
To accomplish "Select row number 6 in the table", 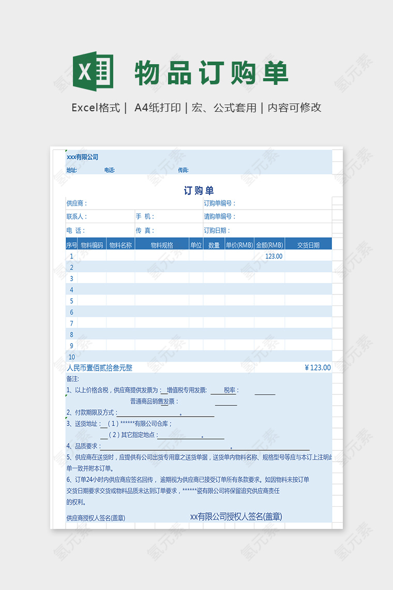I will click(x=71, y=312).
